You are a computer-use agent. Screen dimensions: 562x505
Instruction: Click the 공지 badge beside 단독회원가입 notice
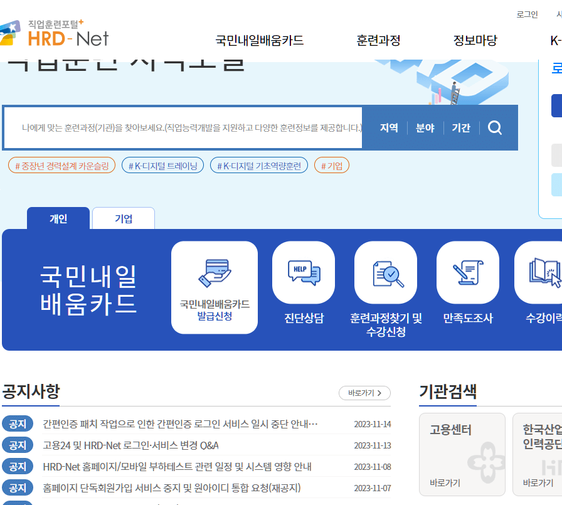click(x=18, y=488)
